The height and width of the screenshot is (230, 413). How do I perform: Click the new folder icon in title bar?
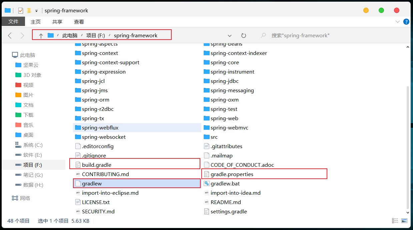(29, 10)
